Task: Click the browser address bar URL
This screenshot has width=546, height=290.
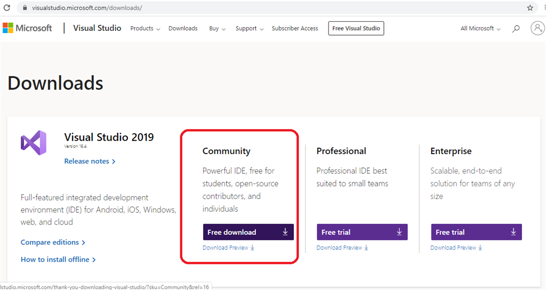Action: (87, 7)
